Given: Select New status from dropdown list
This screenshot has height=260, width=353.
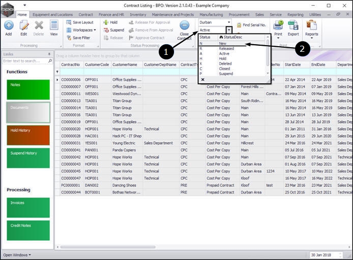Looking at the screenshot, I should (224, 44).
